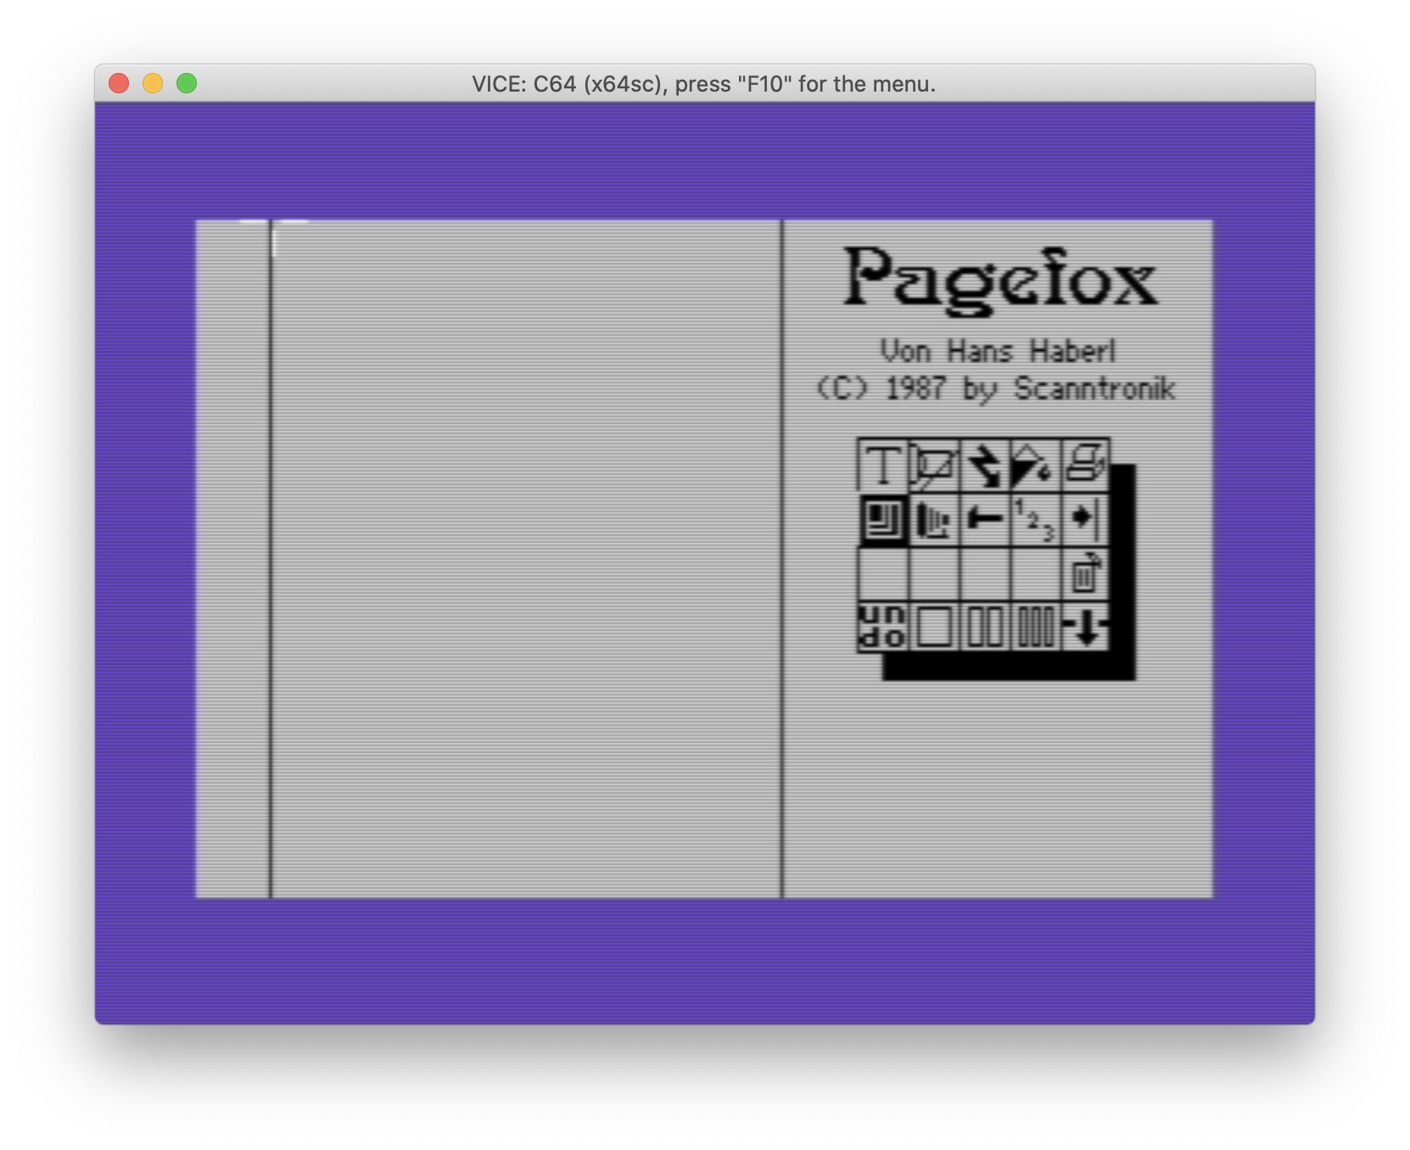Select the paint bucket fill icon
The width and height of the screenshot is (1410, 1150).
pos(1035,465)
